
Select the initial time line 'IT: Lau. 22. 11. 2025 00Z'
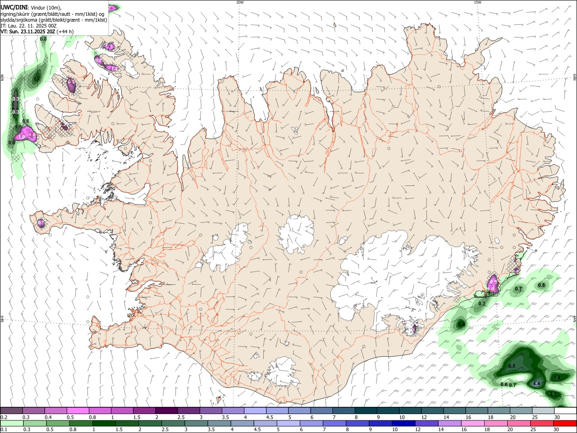point(28,26)
